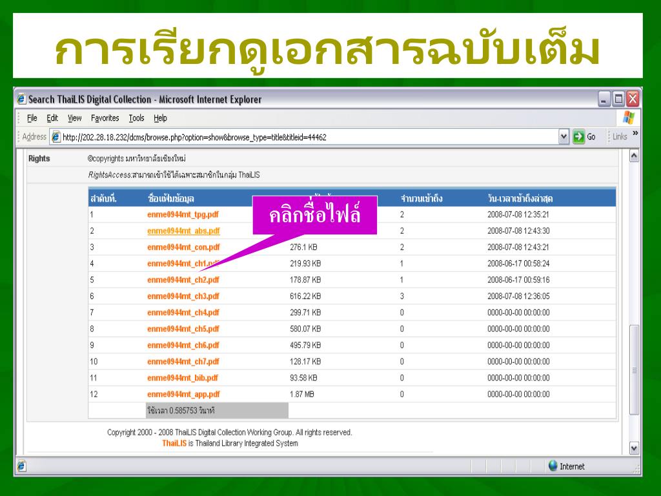661x496 pixels.
Task: Click the 219.93 KB size cell
Action: point(305,263)
